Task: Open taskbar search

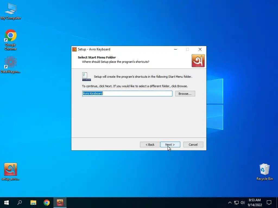Action: 20,203
